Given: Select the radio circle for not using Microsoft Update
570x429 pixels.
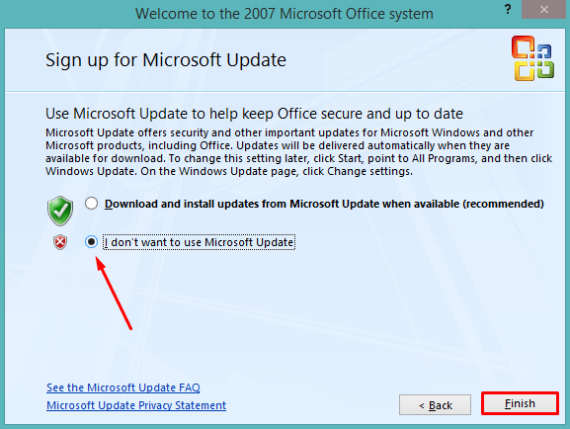Looking at the screenshot, I should [91, 241].
